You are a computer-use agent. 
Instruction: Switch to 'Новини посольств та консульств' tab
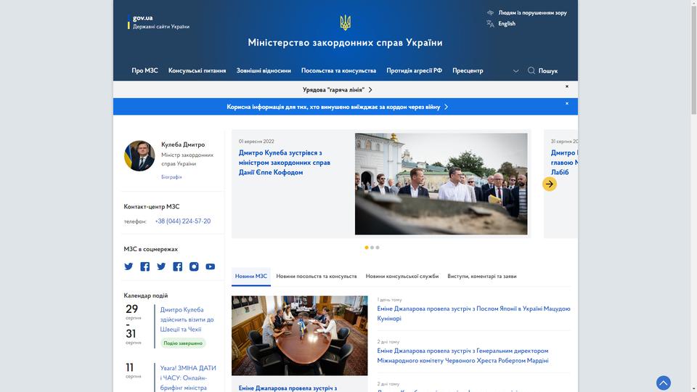click(317, 277)
